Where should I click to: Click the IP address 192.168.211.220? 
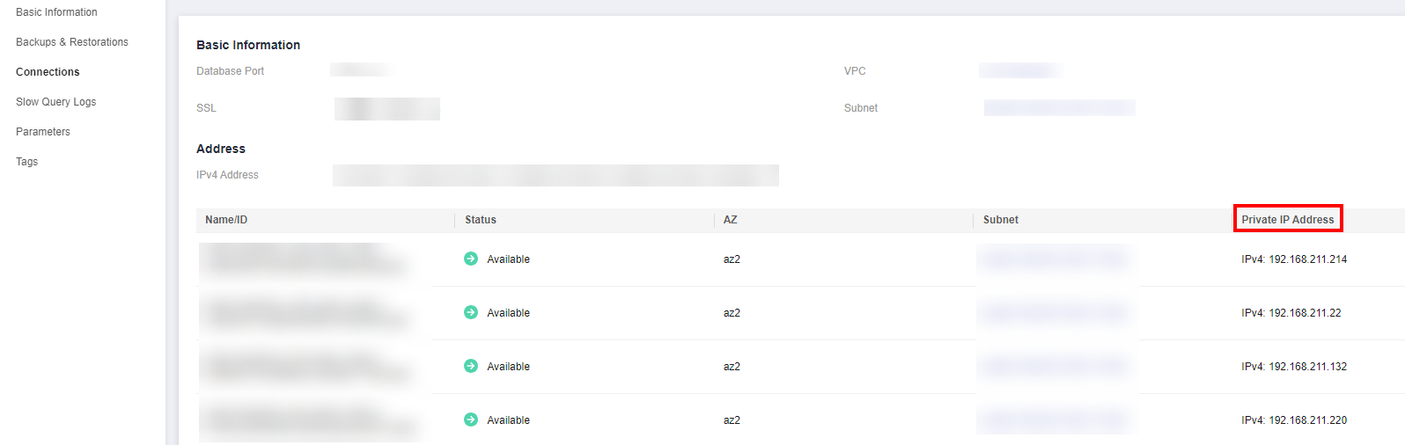1307,420
